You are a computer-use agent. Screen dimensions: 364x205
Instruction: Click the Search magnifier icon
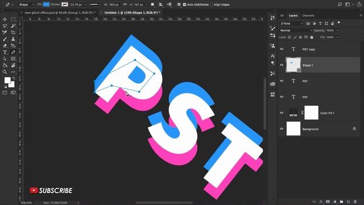[340, 5]
